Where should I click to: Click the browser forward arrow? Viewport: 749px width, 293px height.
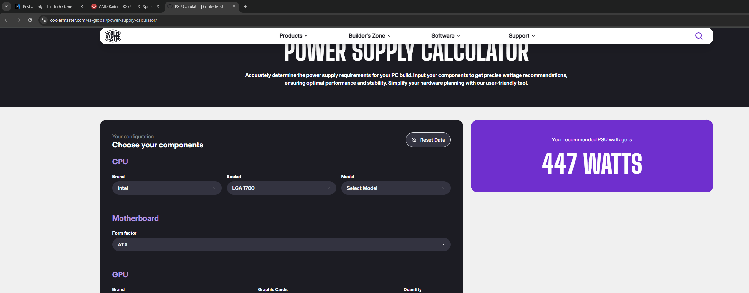coord(19,20)
